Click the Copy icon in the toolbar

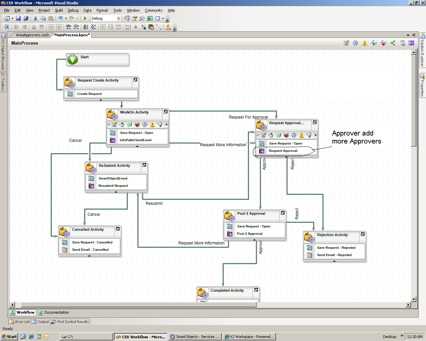coord(43,18)
